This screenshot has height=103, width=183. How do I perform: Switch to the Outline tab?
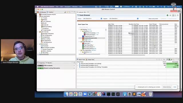(x=50, y=12)
